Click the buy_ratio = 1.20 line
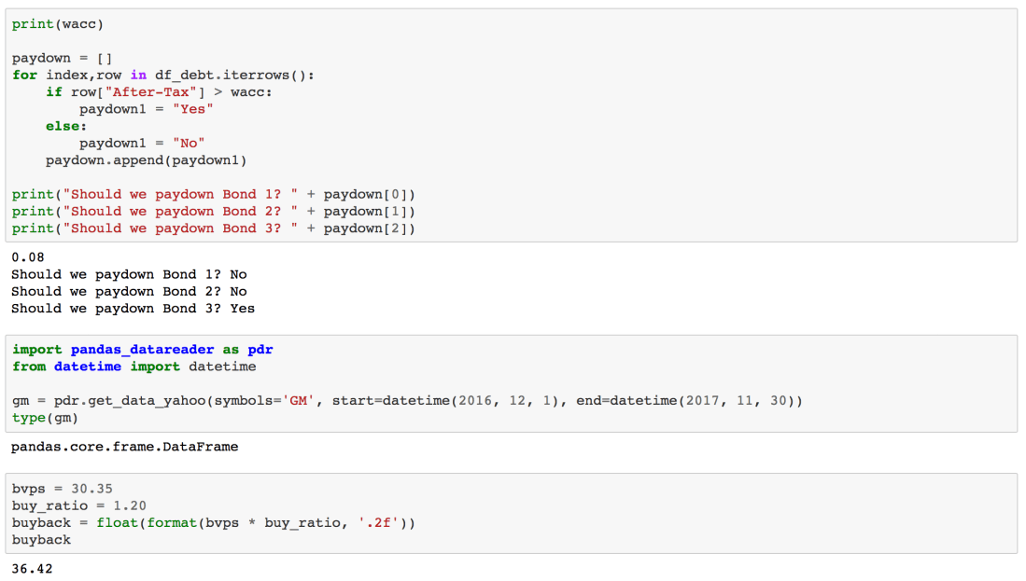The image size is (1026, 581). (78, 505)
